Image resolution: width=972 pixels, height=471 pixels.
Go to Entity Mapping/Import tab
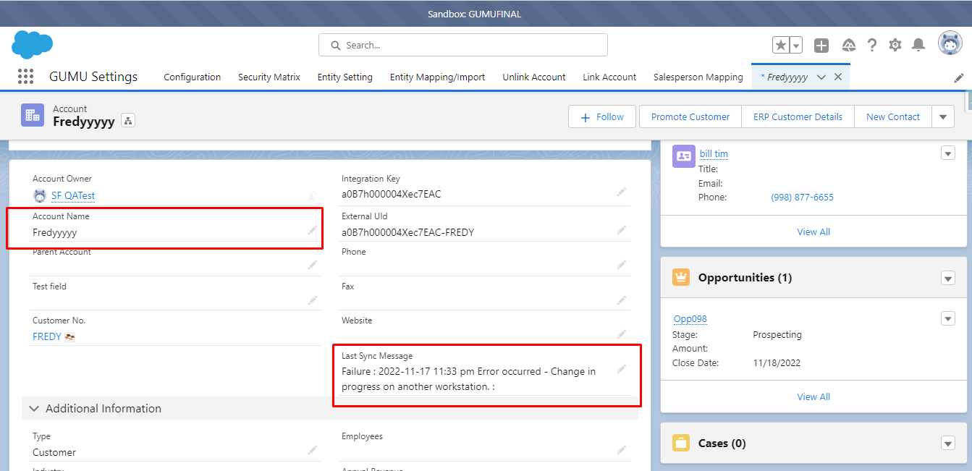(x=438, y=77)
